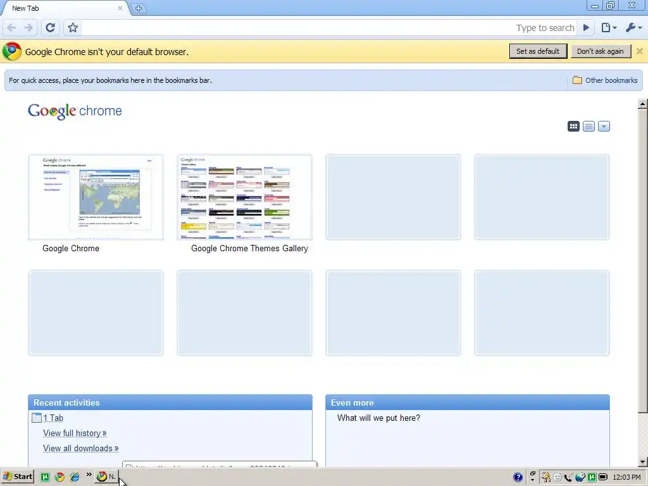This screenshot has width=648, height=486.
Task: Click the Google Chrome logo on the page
Action: (75, 111)
